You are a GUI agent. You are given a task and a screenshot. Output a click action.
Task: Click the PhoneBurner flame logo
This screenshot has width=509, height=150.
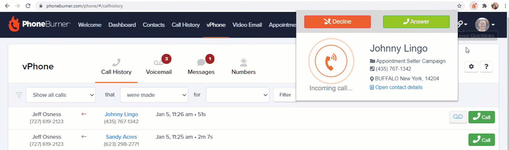tap(14, 24)
